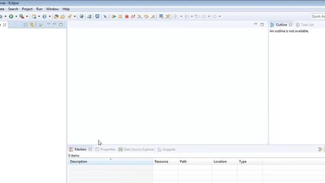The image size is (325, 183).
Task: Click the green Run launch icon
Action: (11, 16)
